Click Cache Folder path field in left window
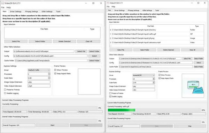The width and height of the screenshot is (209, 133). (x=51, y=60)
